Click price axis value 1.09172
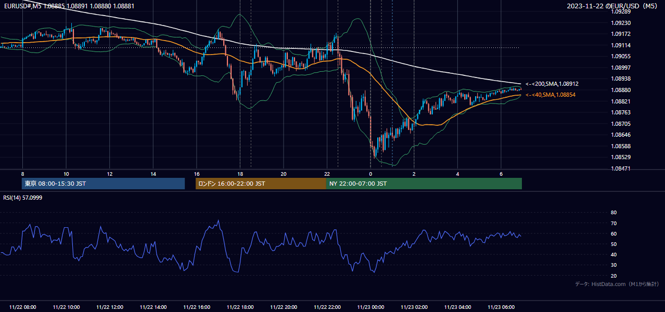The width and height of the screenshot is (665, 312). pos(621,34)
